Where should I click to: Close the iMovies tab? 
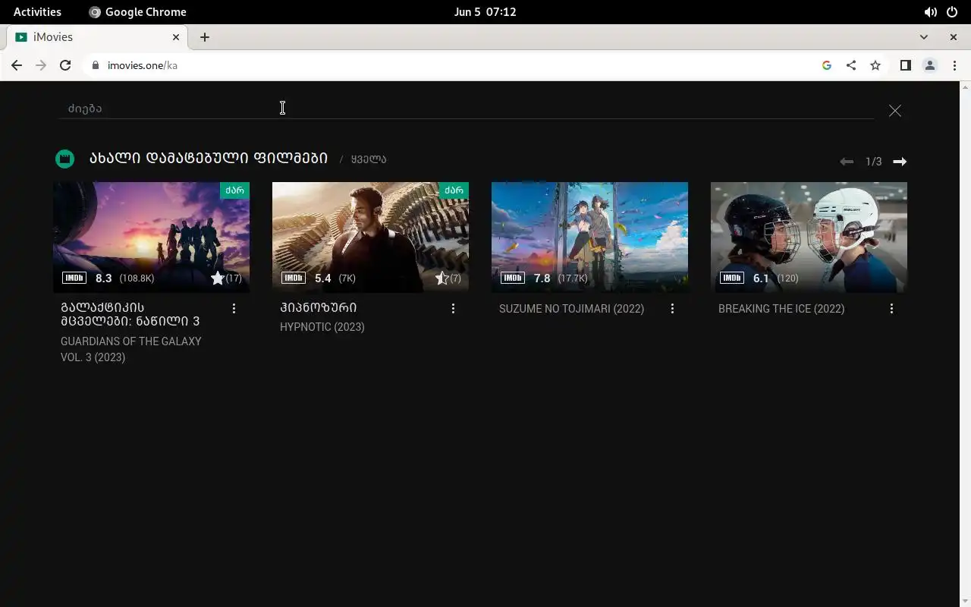click(x=176, y=37)
